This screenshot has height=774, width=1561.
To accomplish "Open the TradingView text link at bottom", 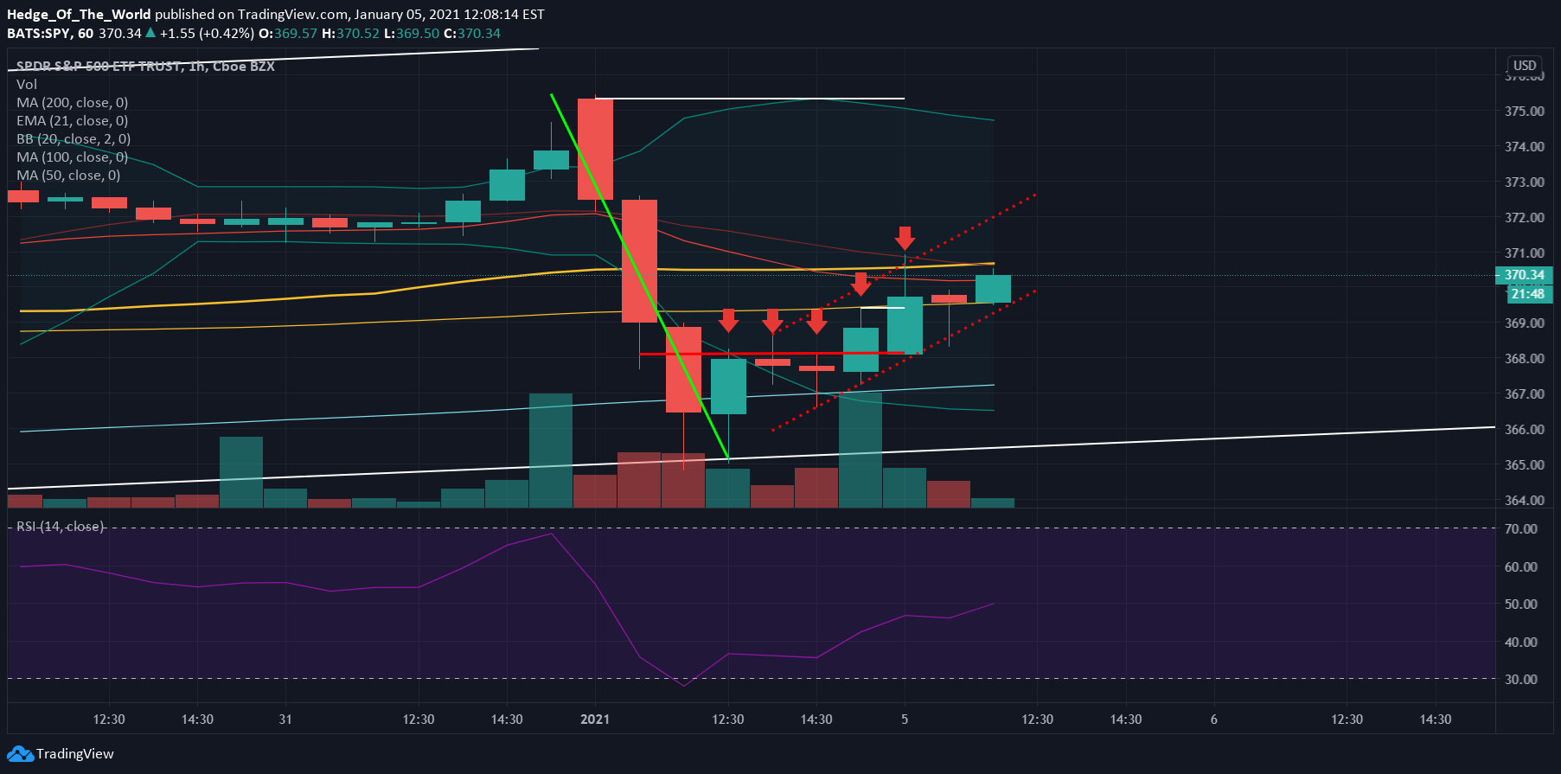I will tap(74, 754).
